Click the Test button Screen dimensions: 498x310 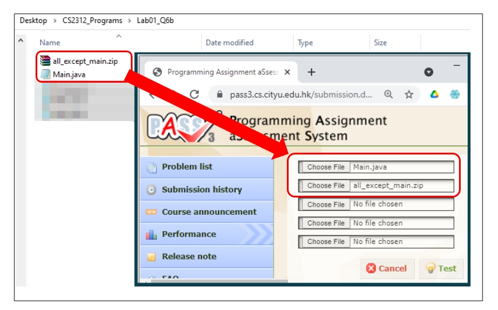[441, 268]
